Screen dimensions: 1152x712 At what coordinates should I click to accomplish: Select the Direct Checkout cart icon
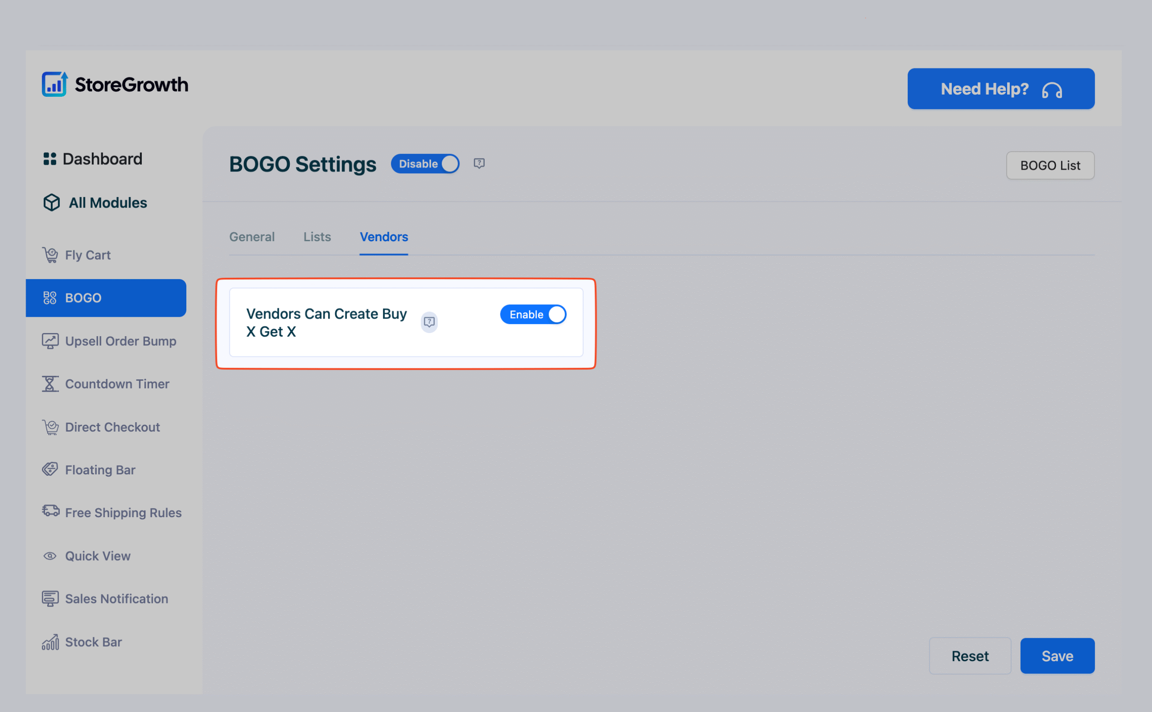point(50,427)
